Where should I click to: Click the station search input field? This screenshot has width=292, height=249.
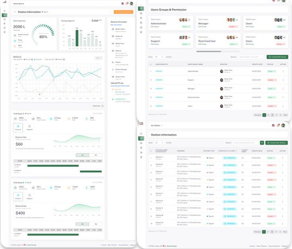coord(245,142)
